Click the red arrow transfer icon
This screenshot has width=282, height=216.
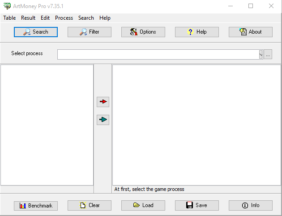click(x=103, y=102)
